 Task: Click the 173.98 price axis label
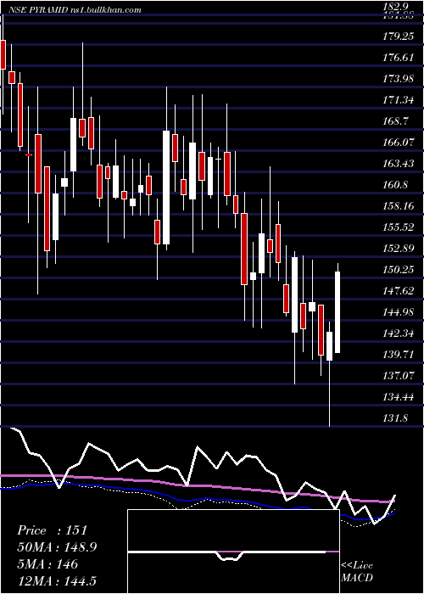pos(398,79)
